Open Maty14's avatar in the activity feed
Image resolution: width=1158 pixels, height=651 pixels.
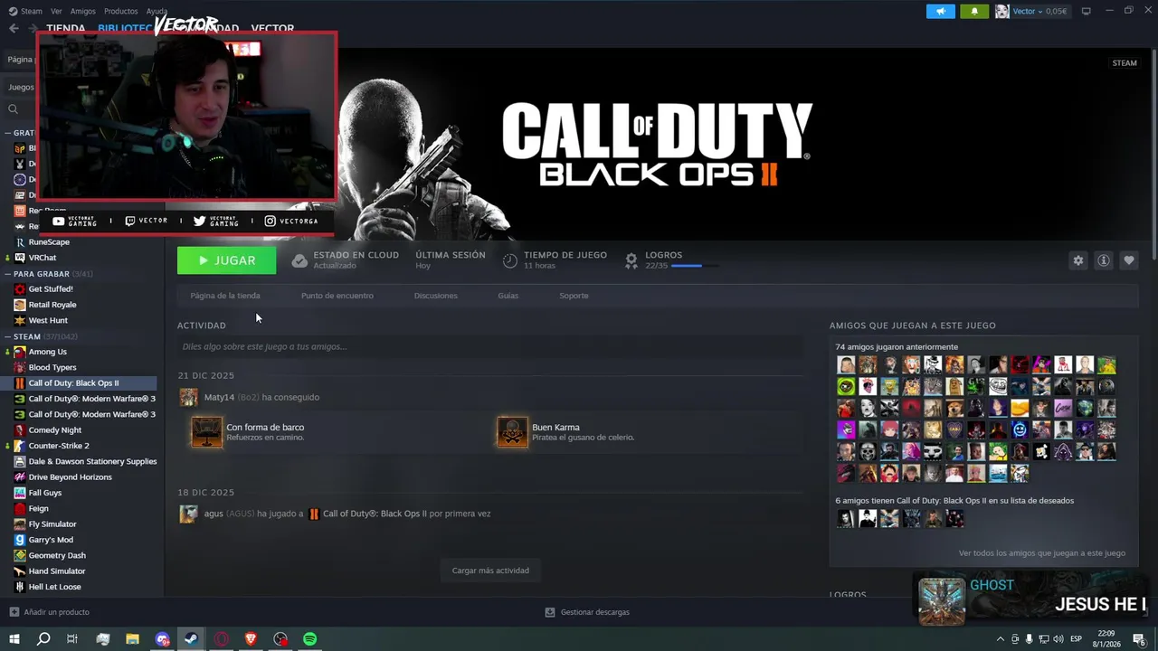pos(188,397)
